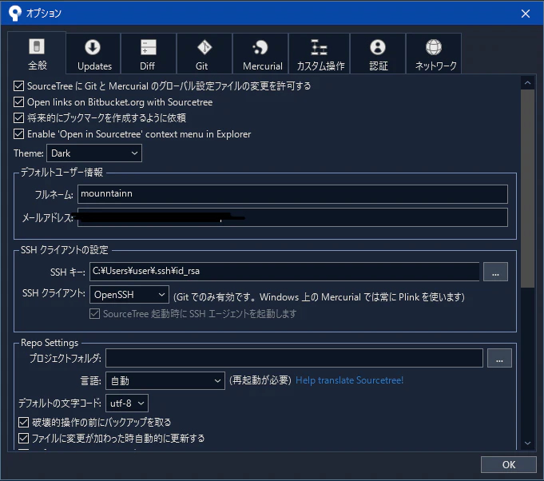Toggle 破壊的操作の前にバックアップを取る checkbox
This screenshot has width=544, height=481.
(x=24, y=423)
